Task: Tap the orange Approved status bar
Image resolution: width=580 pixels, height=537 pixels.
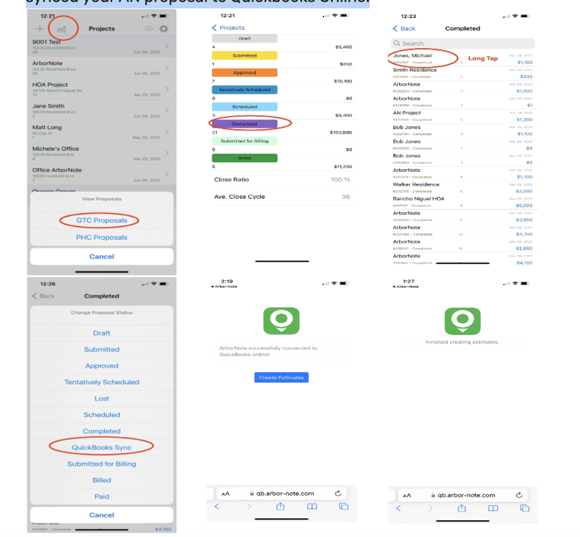Action: pos(244,72)
